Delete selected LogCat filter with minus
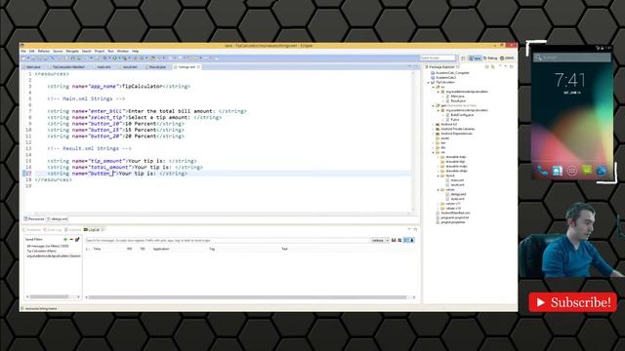The height and width of the screenshot is (351, 625). (71, 240)
